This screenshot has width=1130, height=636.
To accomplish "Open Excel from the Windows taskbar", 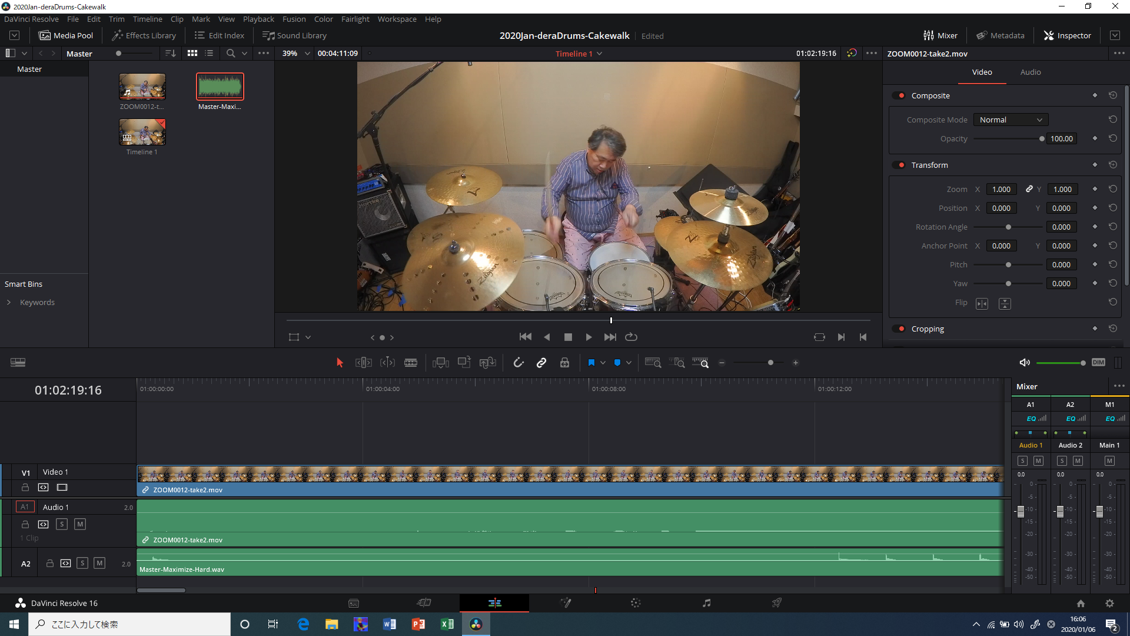I will click(447, 624).
